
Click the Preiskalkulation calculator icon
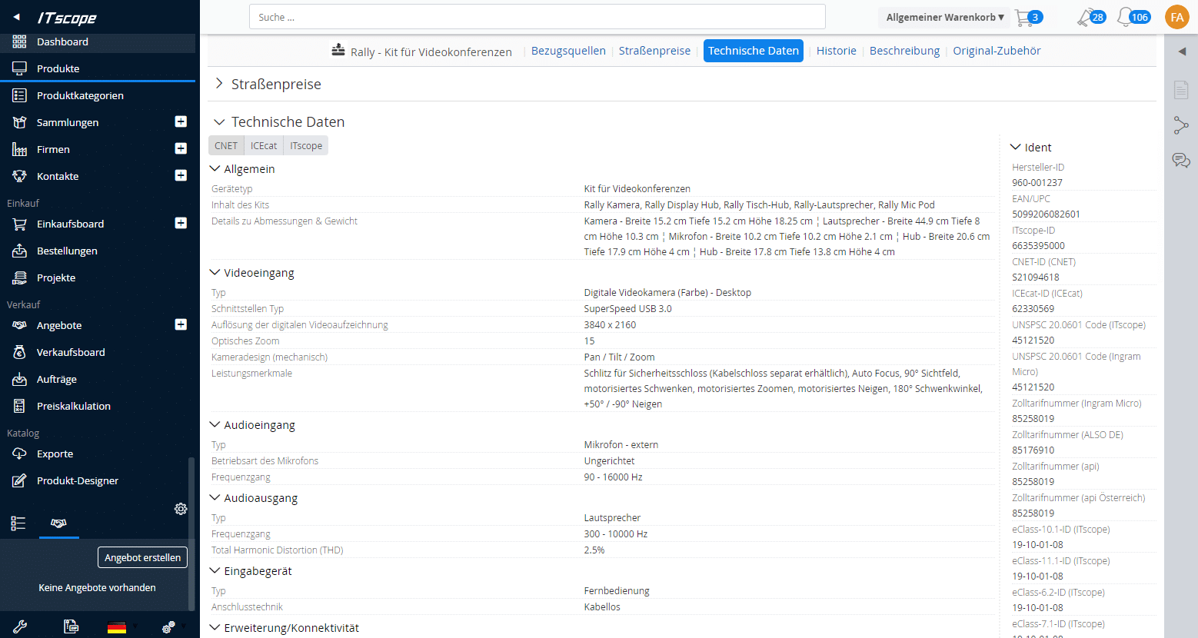click(19, 406)
